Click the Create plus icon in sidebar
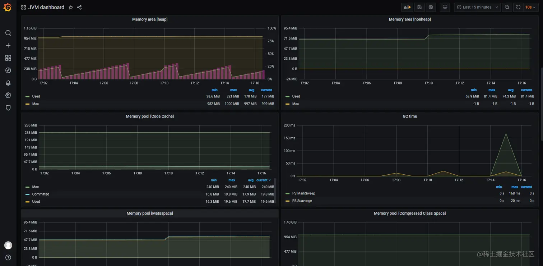Image resolution: width=543 pixels, height=266 pixels. pos(8,46)
